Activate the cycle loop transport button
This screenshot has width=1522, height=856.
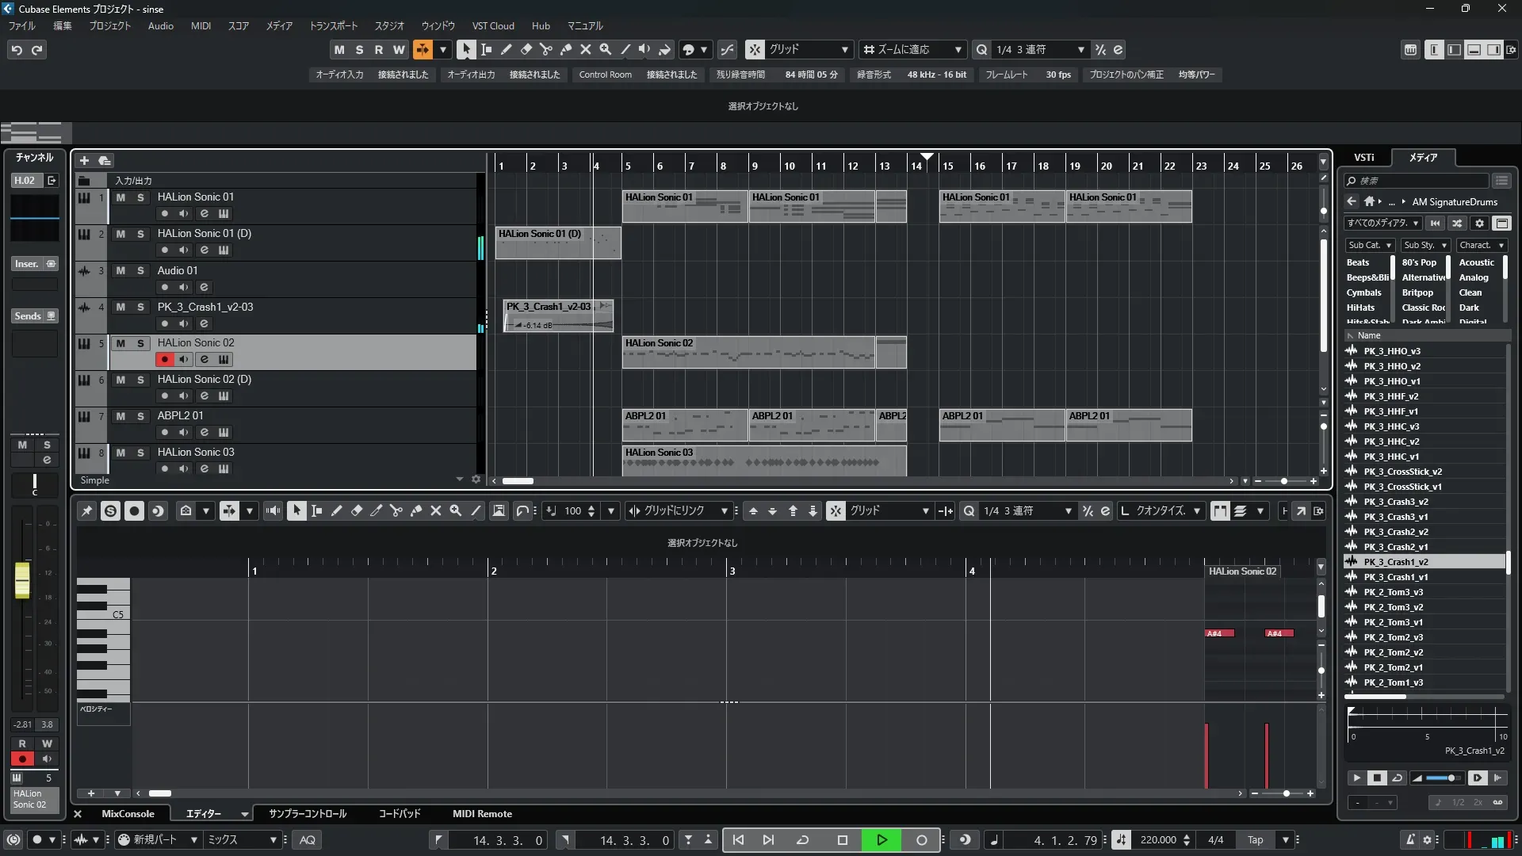[802, 840]
